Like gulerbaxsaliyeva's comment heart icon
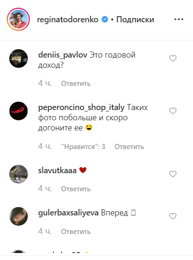Screen dimensions: 193x260 point(173,216)
